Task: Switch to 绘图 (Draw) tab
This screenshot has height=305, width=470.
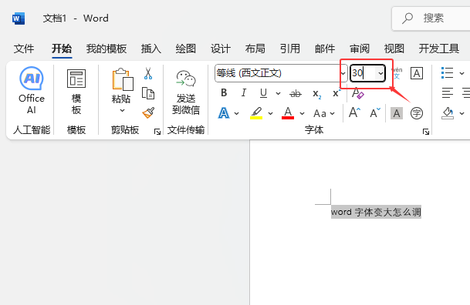Action: tap(186, 49)
